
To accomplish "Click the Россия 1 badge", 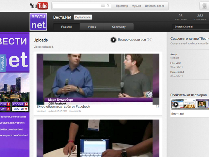I will pyautogui.click(x=5, y=104).
